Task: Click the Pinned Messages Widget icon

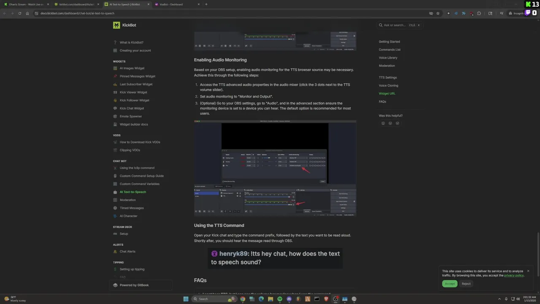Action: point(115,76)
